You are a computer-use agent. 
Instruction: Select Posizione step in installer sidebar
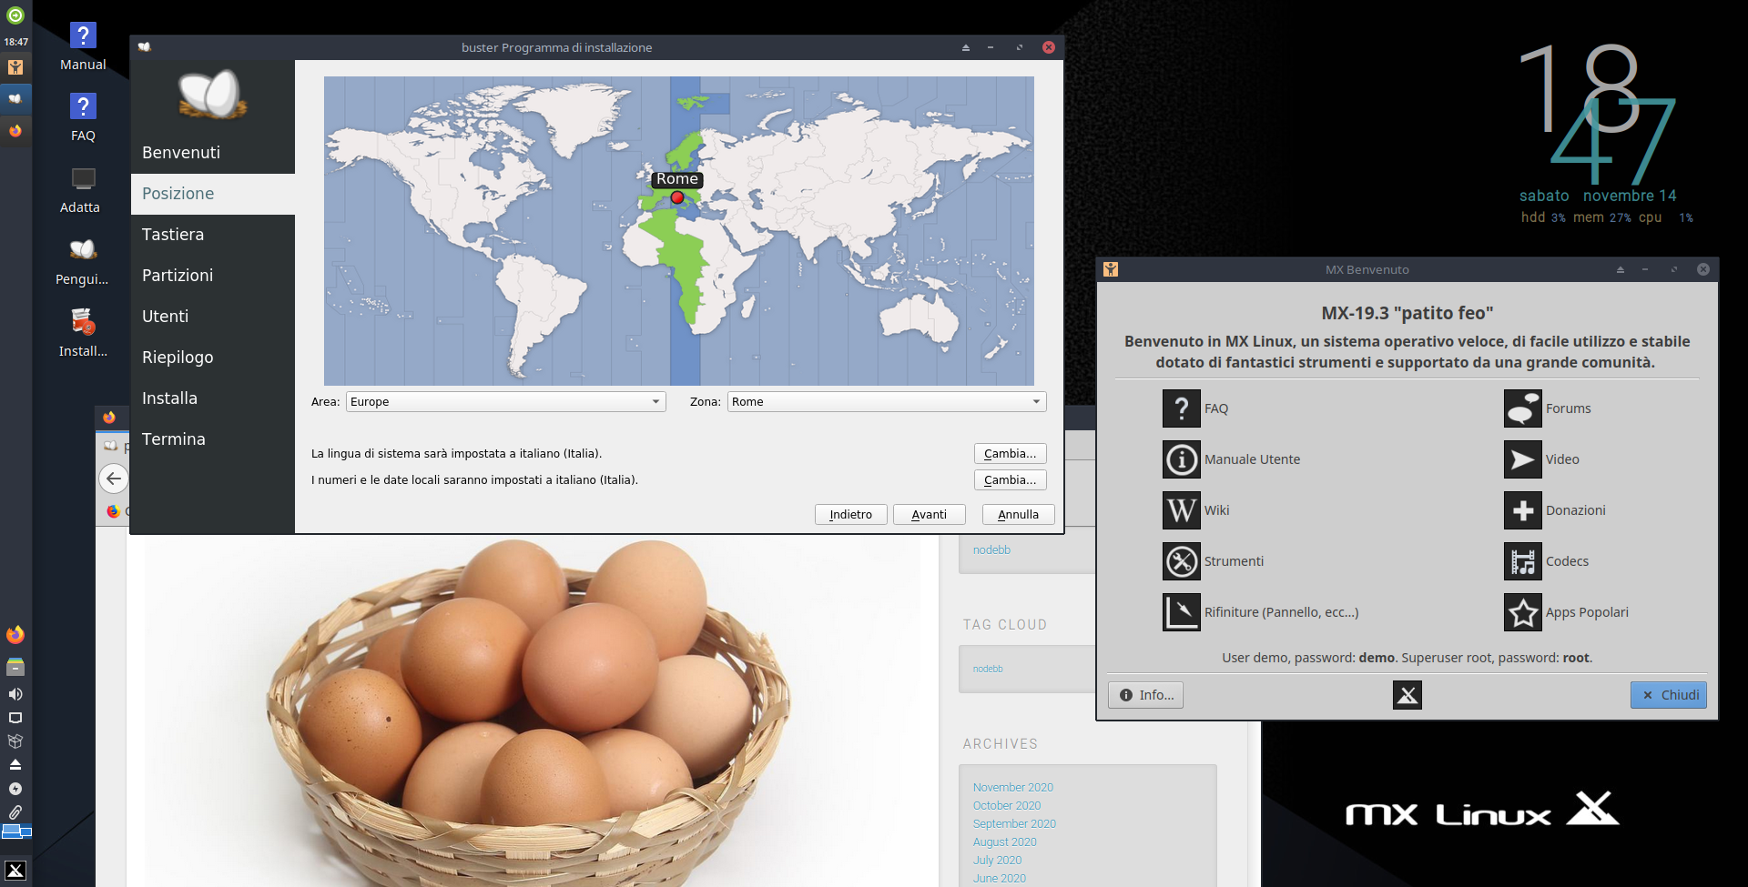(213, 194)
